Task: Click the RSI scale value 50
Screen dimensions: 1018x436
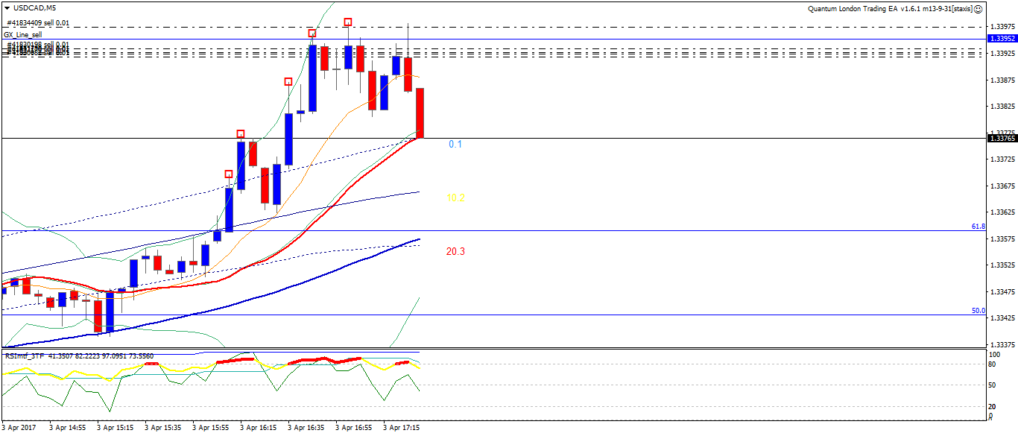Action: 993,385
